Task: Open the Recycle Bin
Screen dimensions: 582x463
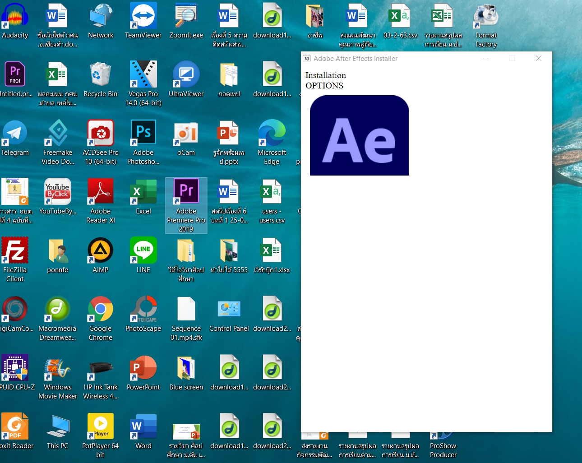Action: click(x=101, y=79)
